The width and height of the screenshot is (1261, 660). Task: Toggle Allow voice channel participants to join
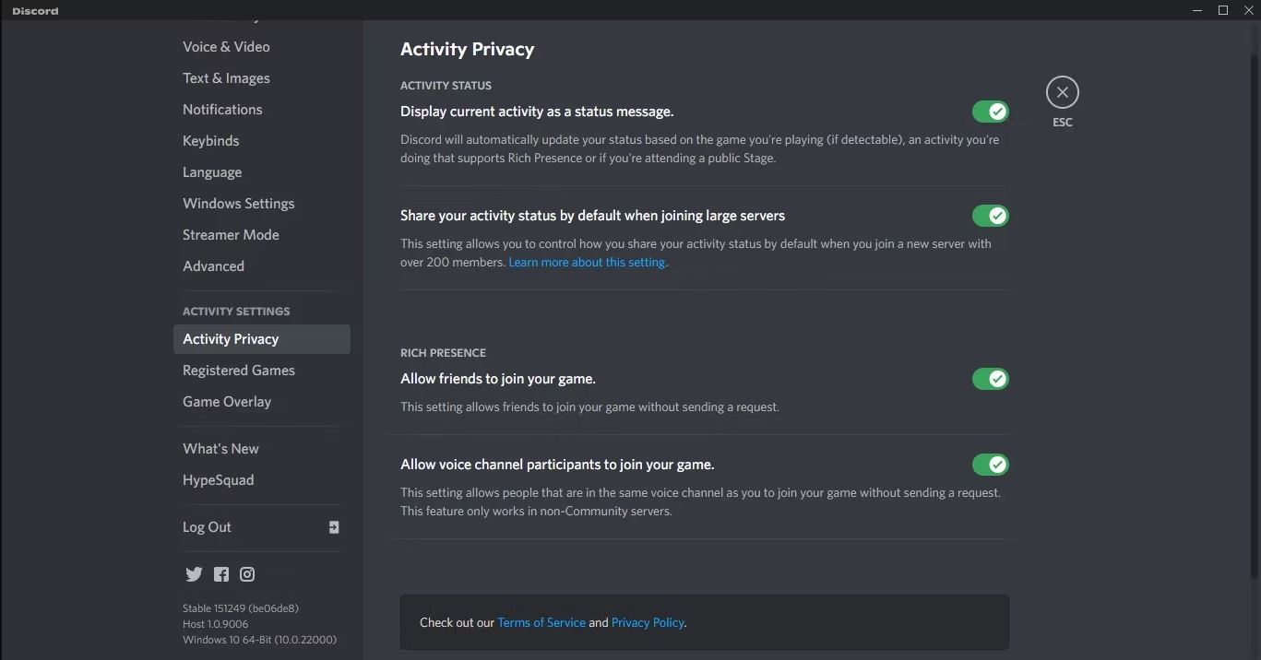pos(991,465)
